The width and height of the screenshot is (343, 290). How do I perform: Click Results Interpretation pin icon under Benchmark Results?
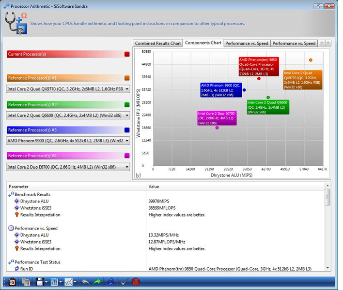[x=17, y=215]
